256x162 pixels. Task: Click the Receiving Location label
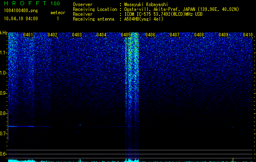click(95, 9)
